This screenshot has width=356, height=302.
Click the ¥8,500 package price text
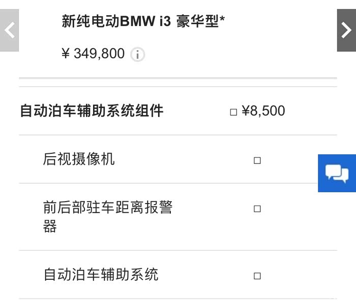263,111
